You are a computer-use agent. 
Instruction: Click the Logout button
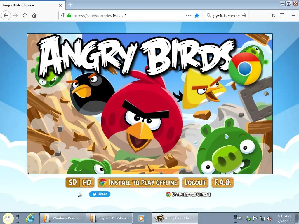tap(195, 183)
